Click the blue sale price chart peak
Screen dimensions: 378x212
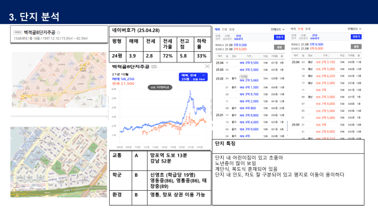pos(190,92)
